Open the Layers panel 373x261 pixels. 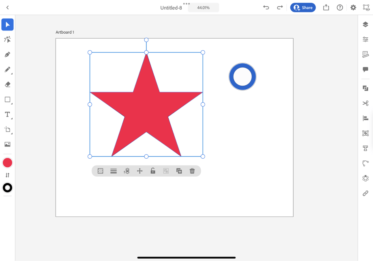(x=365, y=24)
